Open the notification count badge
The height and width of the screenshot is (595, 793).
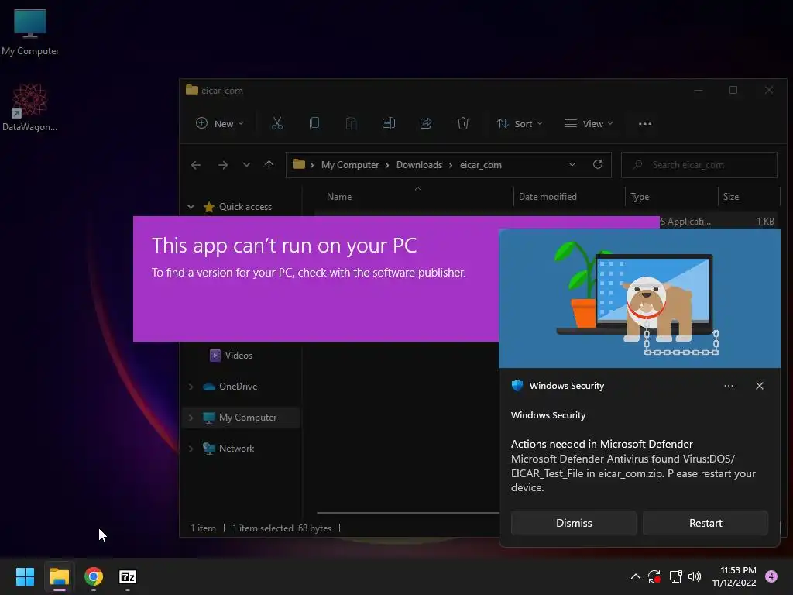(771, 576)
